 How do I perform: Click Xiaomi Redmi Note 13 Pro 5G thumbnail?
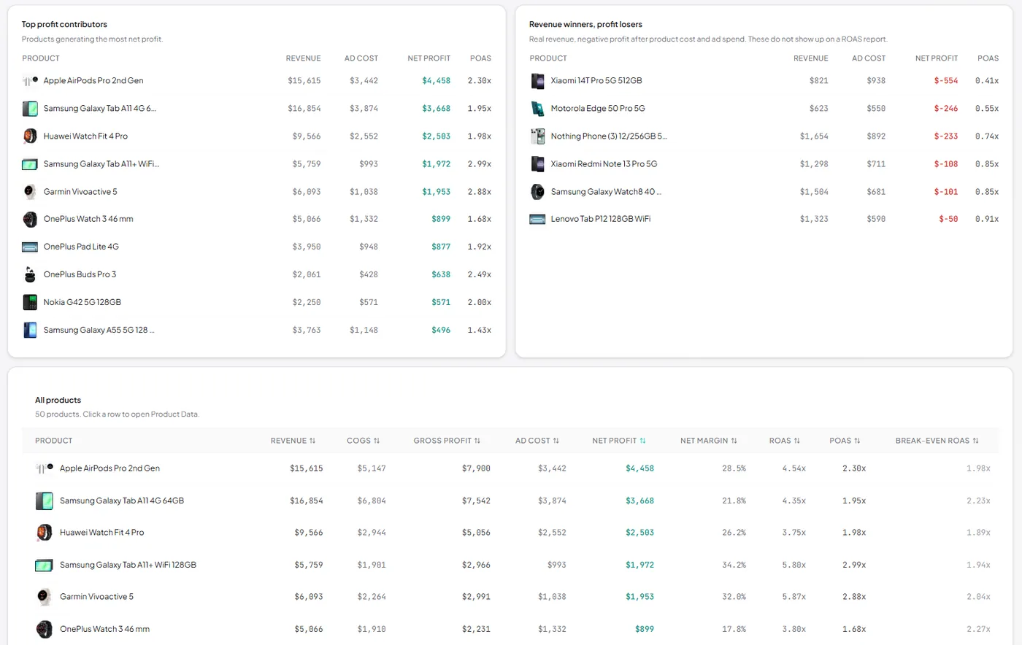[x=537, y=164]
